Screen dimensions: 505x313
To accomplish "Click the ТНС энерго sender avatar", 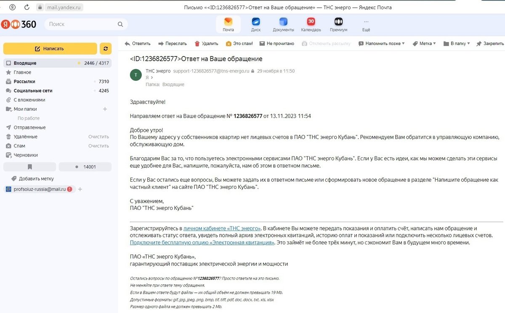I will (136, 75).
